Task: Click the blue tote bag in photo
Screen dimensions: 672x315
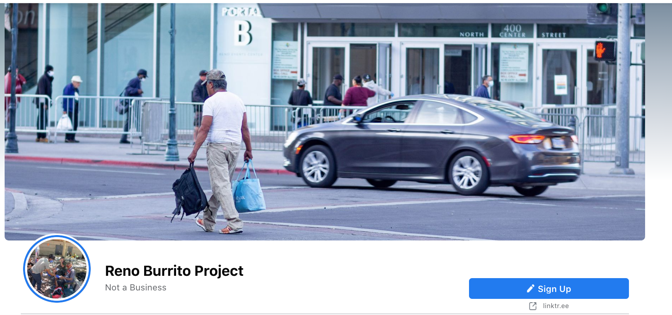Action: pos(248,188)
